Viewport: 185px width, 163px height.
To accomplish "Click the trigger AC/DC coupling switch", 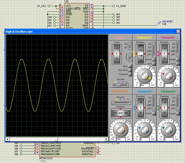I will [x=130, y=45].
